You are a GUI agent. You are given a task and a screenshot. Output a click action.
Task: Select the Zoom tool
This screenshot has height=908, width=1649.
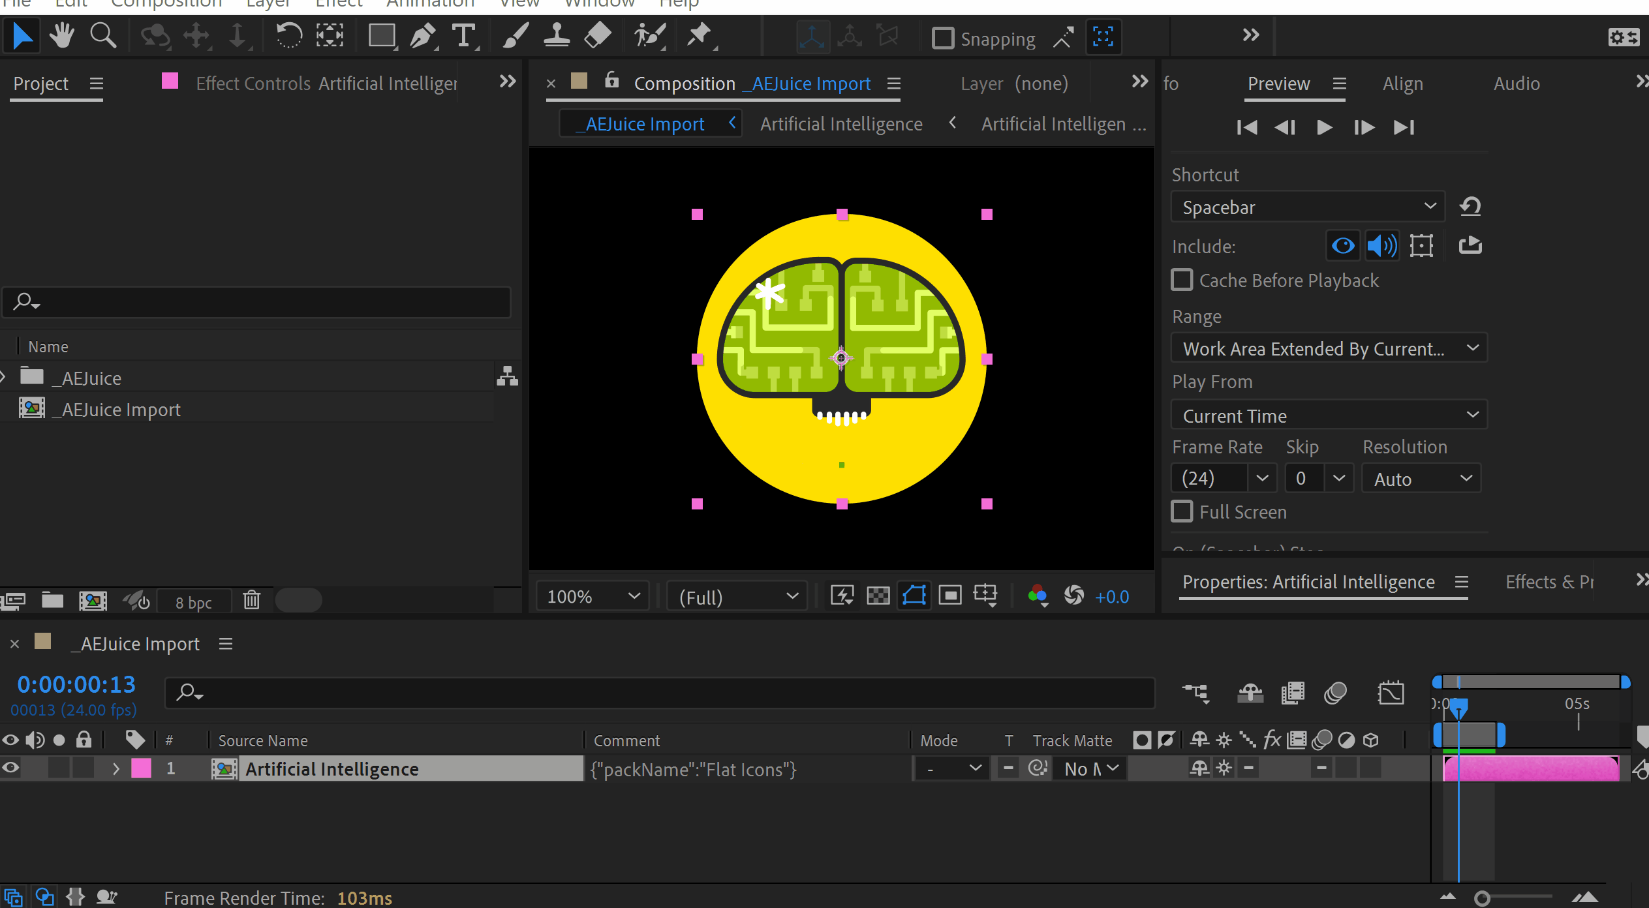pyautogui.click(x=103, y=36)
